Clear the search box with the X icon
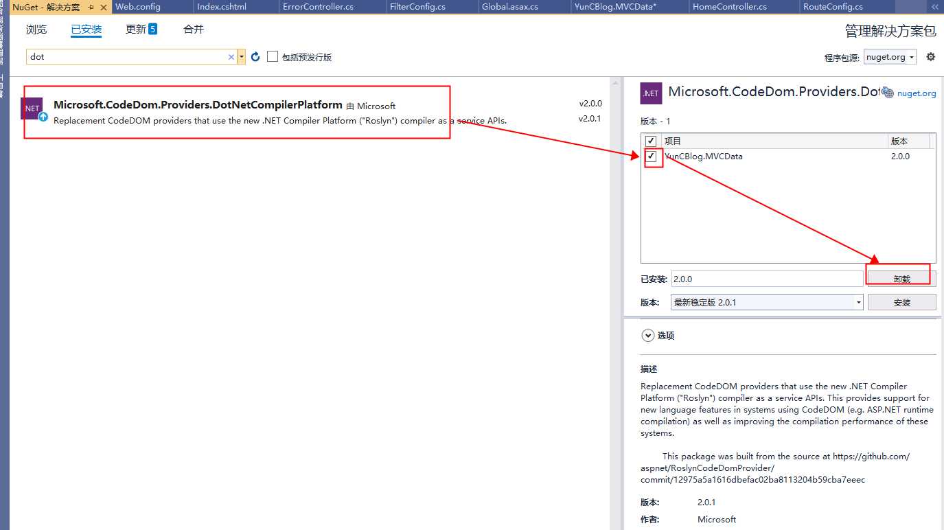Viewport: 944px width, 530px height. 231,57
